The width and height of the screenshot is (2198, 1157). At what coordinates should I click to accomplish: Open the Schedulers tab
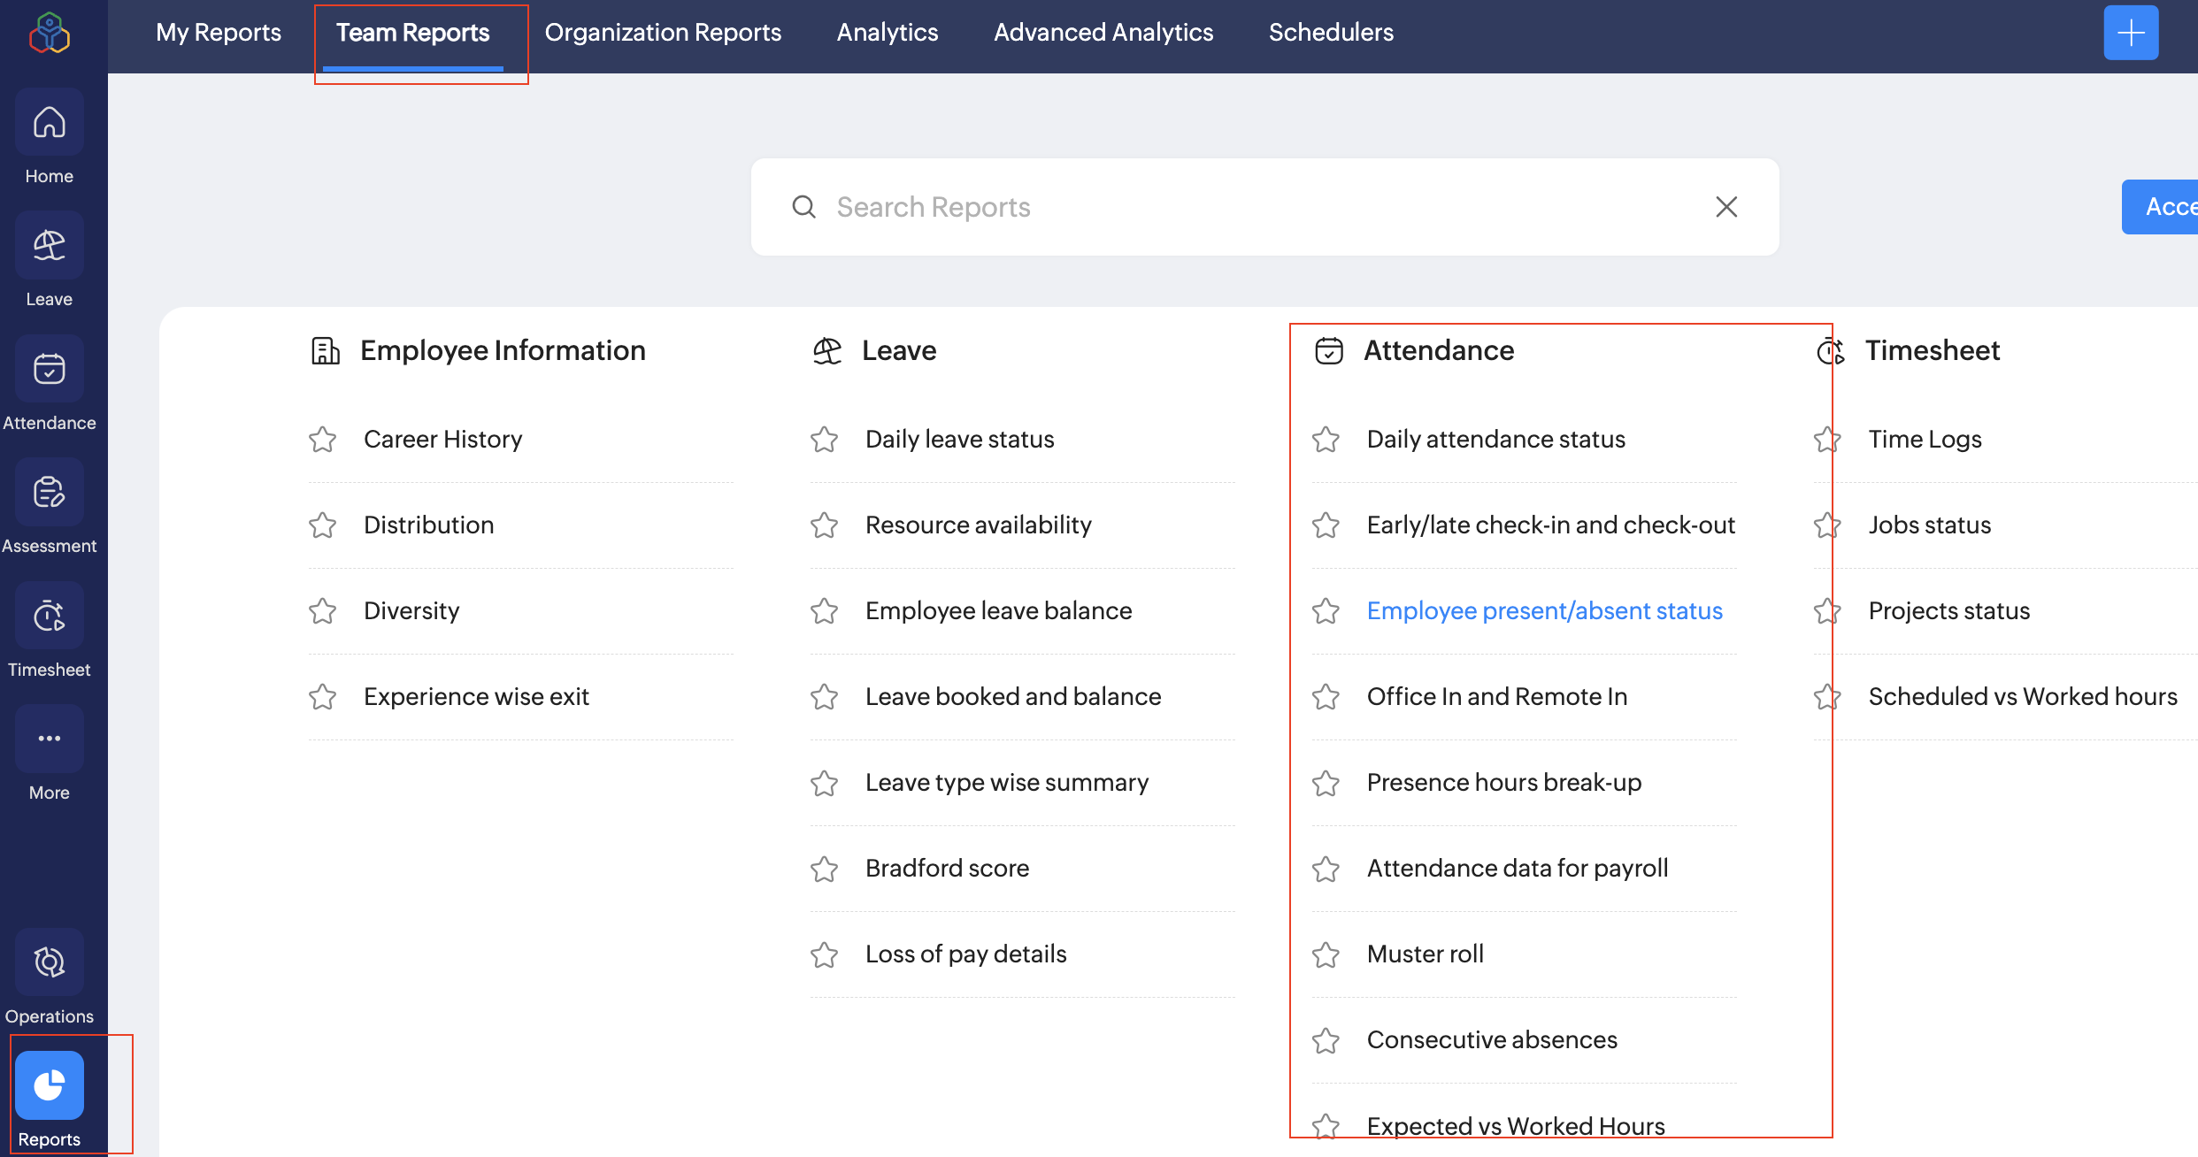pos(1331,33)
